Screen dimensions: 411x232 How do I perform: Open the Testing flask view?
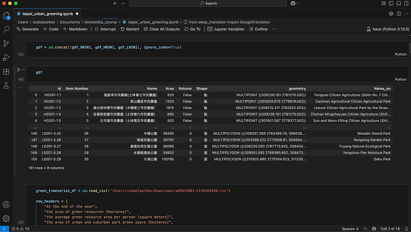pyautogui.click(x=7, y=85)
